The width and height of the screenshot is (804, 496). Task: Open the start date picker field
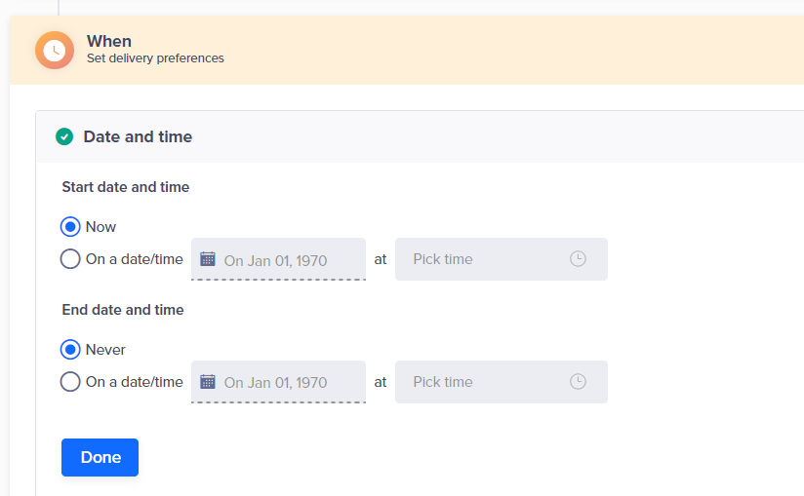point(278,259)
